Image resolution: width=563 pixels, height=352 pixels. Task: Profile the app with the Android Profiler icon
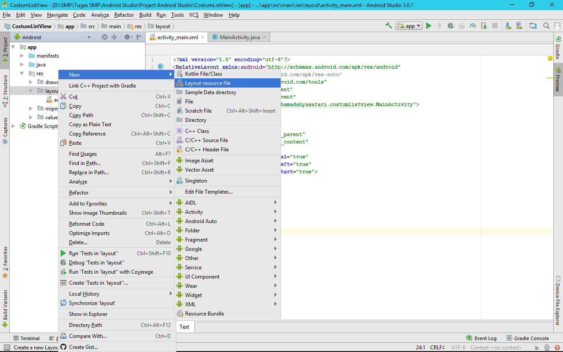pos(472,25)
